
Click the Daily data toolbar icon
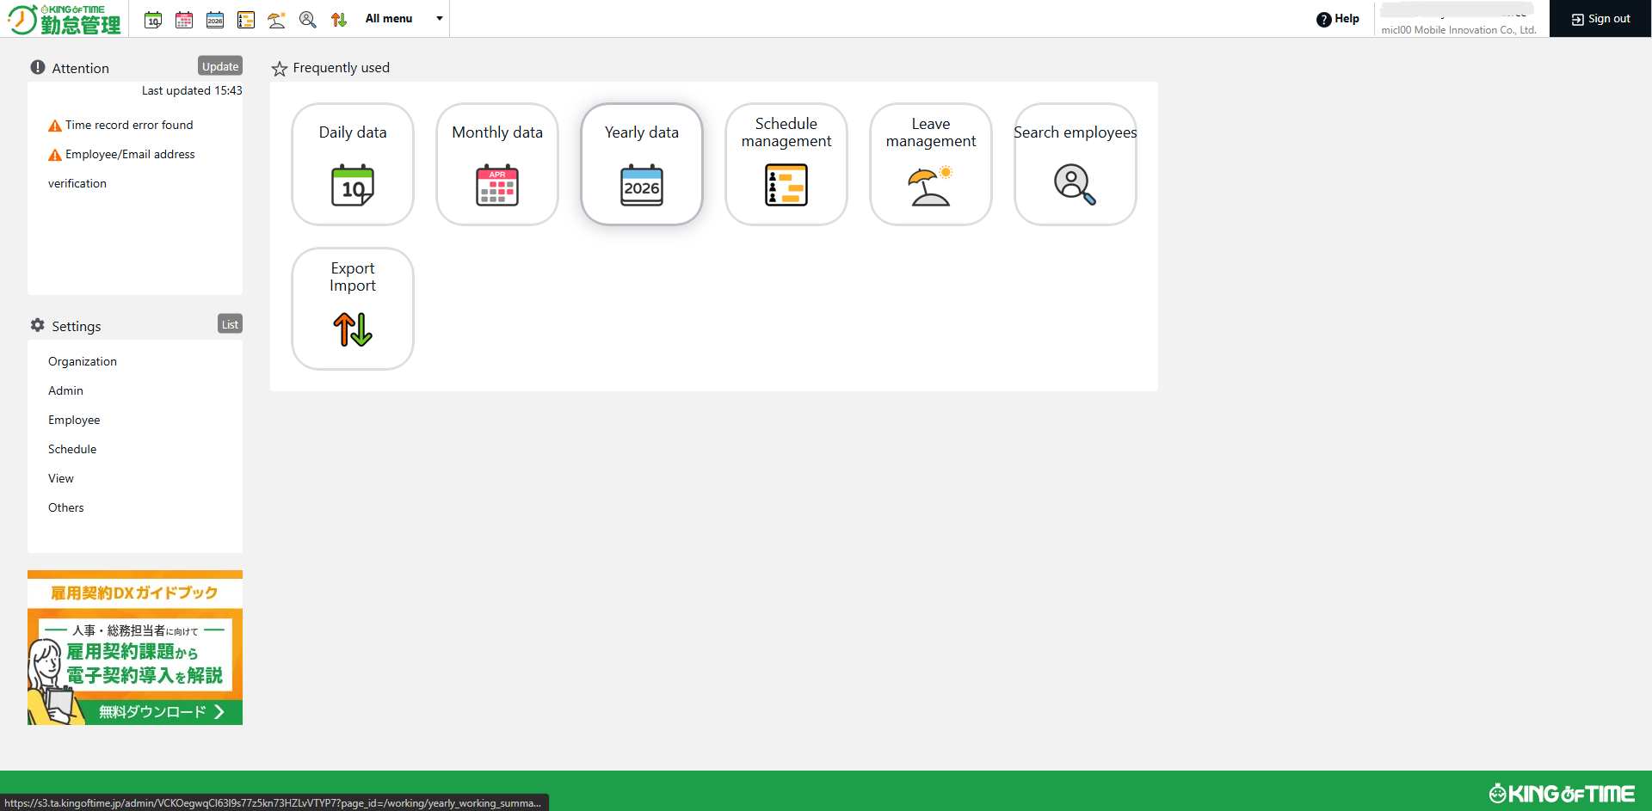coord(153,20)
